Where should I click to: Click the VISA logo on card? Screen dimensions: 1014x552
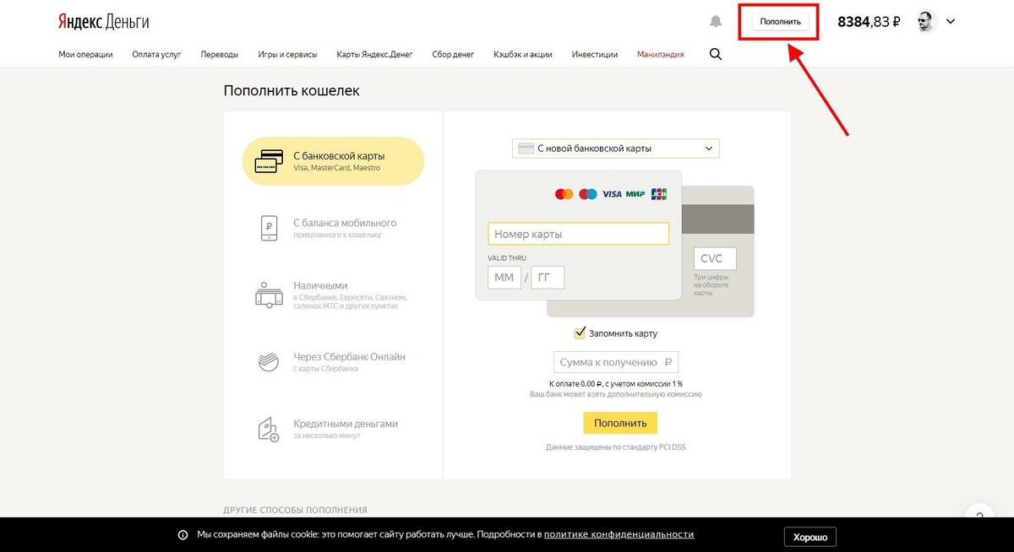click(612, 194)
